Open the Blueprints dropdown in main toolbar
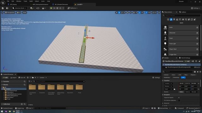 click(38, 8)
